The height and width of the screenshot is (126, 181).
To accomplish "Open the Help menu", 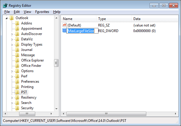I will (x=57, y=12).
